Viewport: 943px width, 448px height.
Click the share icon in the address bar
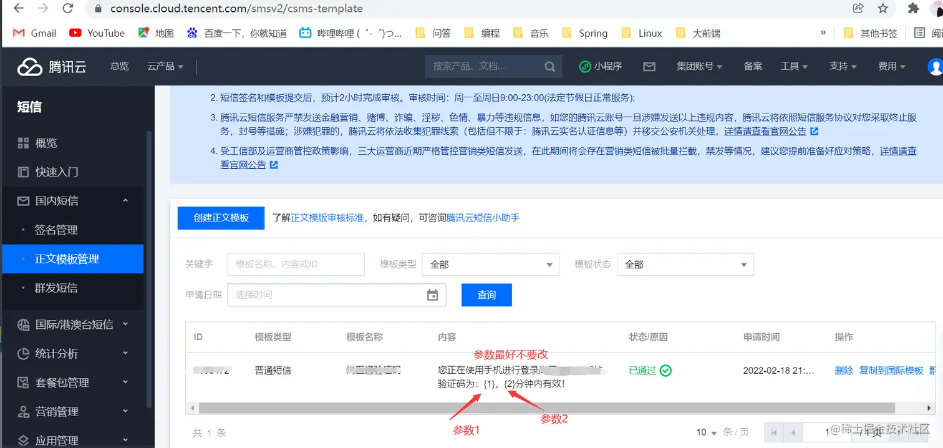coord(858,9)
